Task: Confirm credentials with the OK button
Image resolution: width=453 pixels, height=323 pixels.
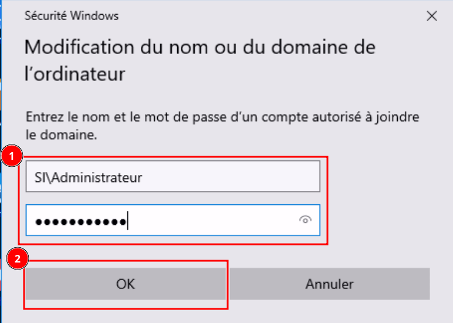Action: 125,284
